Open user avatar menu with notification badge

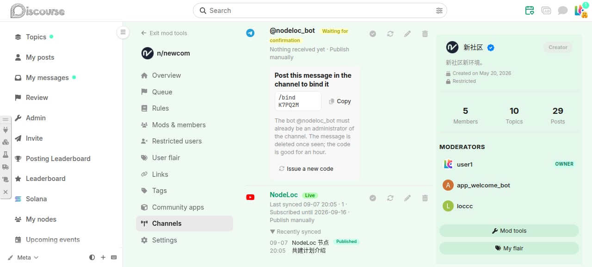pos(580,10)
